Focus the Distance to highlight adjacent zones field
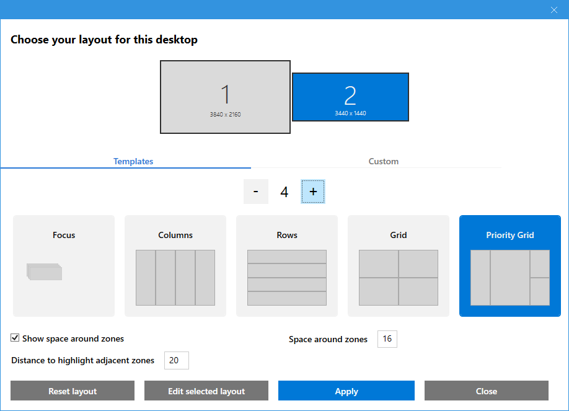Viewport: 569px width, 411px height. click(x=176, y=360)
